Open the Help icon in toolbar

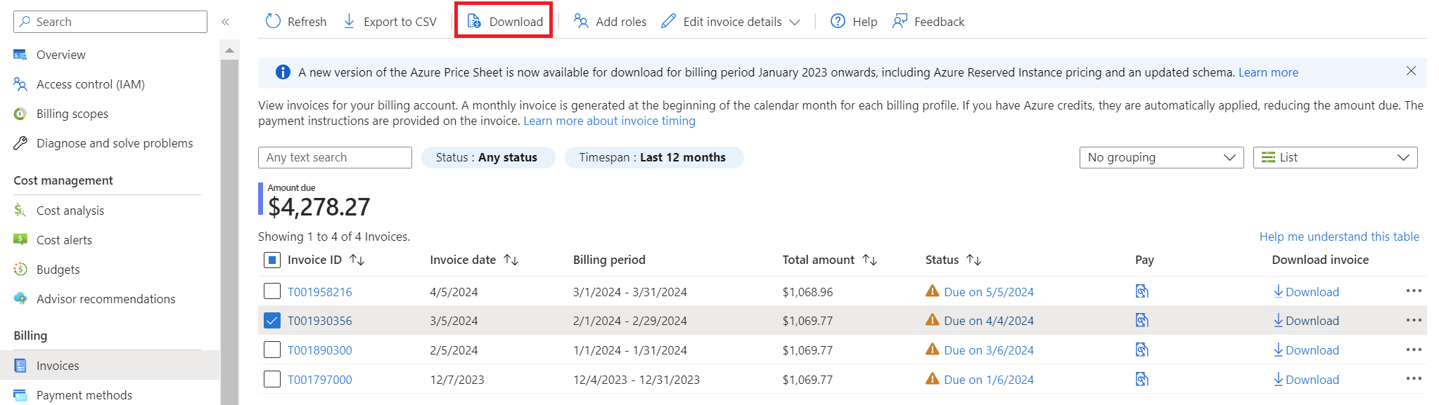[838, 22]
